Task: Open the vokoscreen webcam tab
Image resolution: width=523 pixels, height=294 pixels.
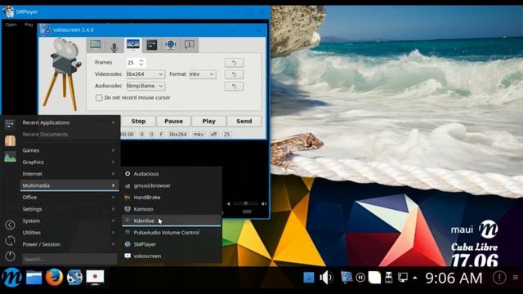Action: [171, 45]
